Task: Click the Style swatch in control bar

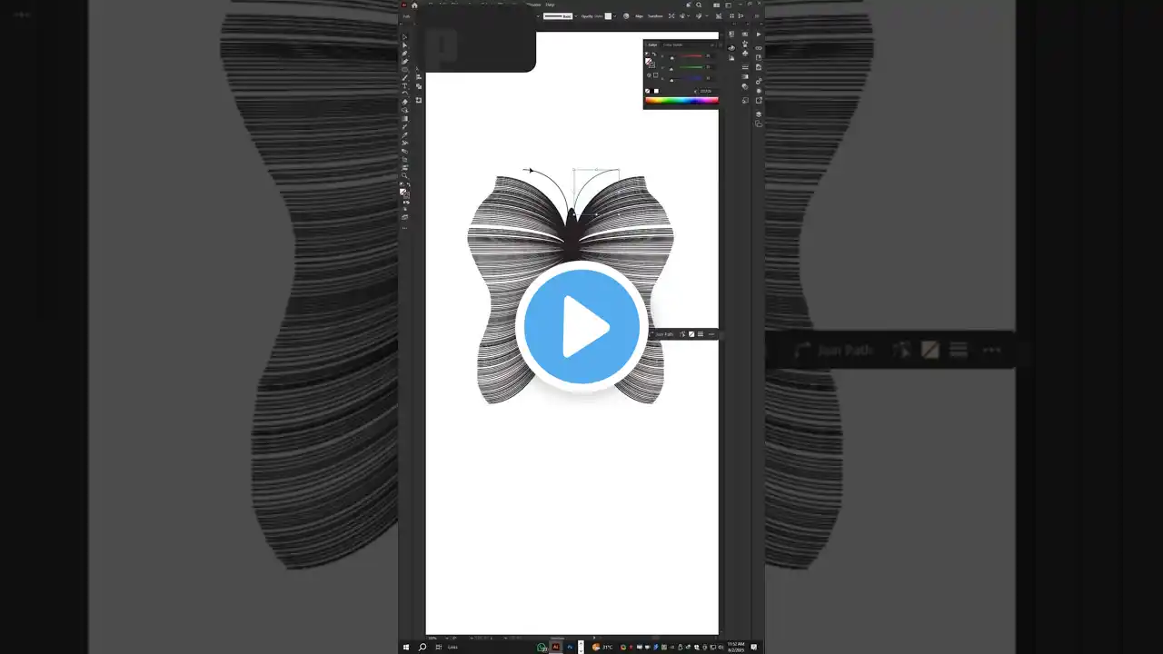Action: (x=610, y=16)
